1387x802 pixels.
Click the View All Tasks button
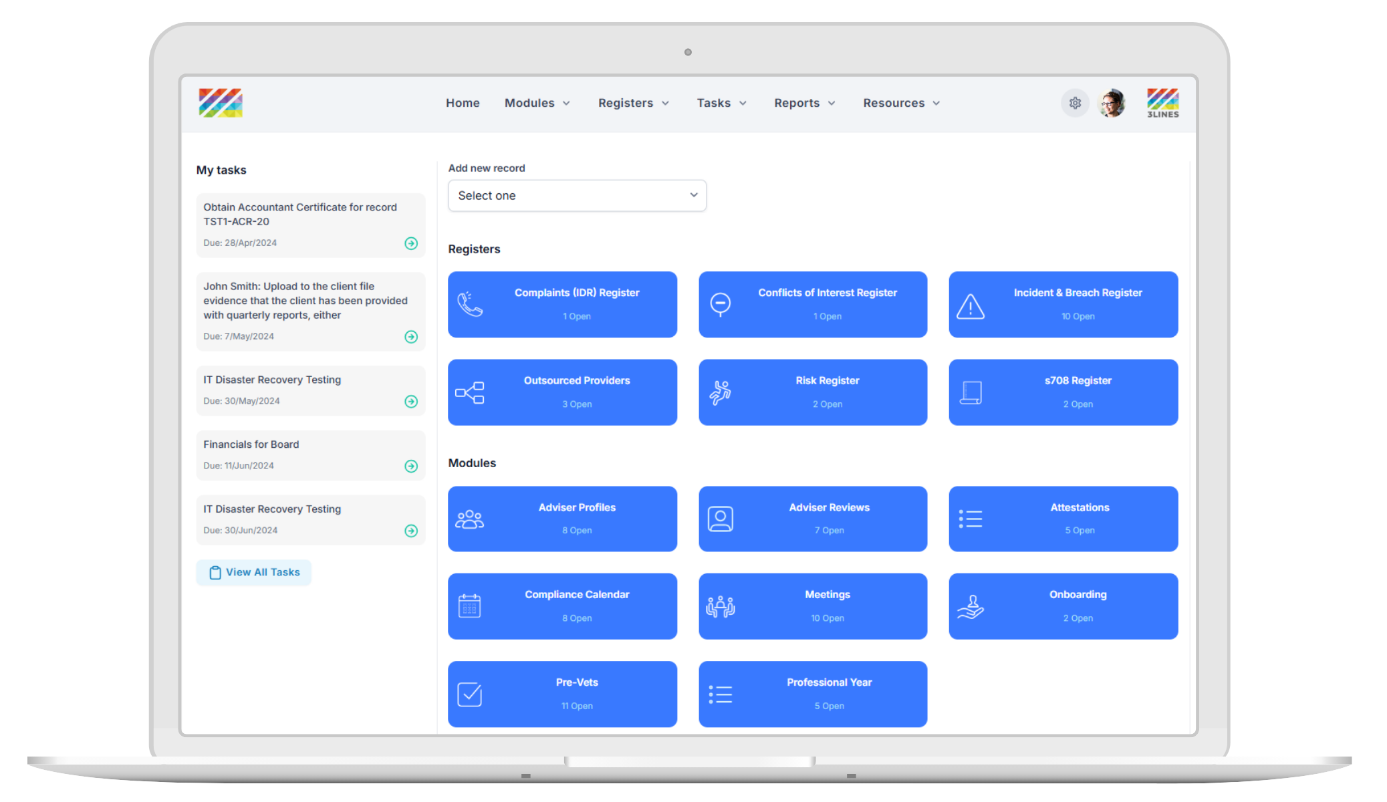click(x=254, y=572)
